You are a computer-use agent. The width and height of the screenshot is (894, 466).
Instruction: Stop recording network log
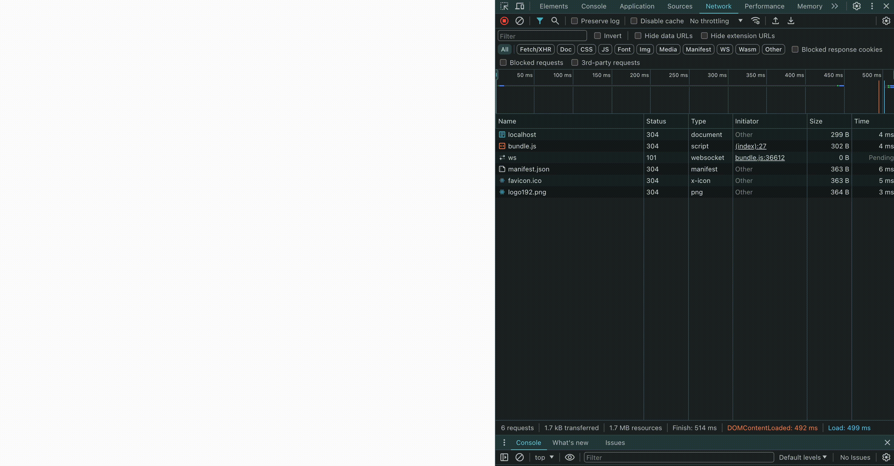pos(504,21)
